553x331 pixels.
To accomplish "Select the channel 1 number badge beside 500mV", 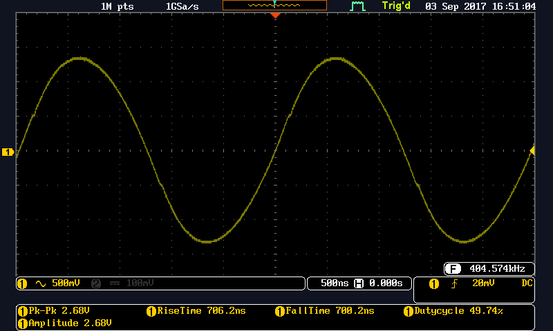I will click(x=22, y=283).
